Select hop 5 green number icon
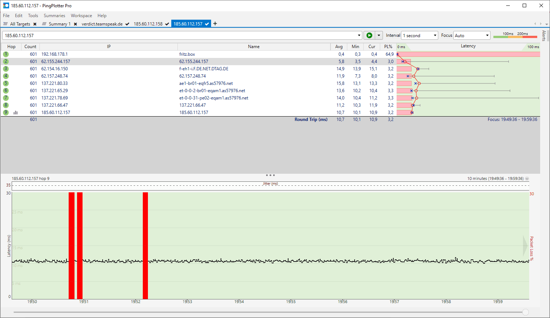 point(6,83)
